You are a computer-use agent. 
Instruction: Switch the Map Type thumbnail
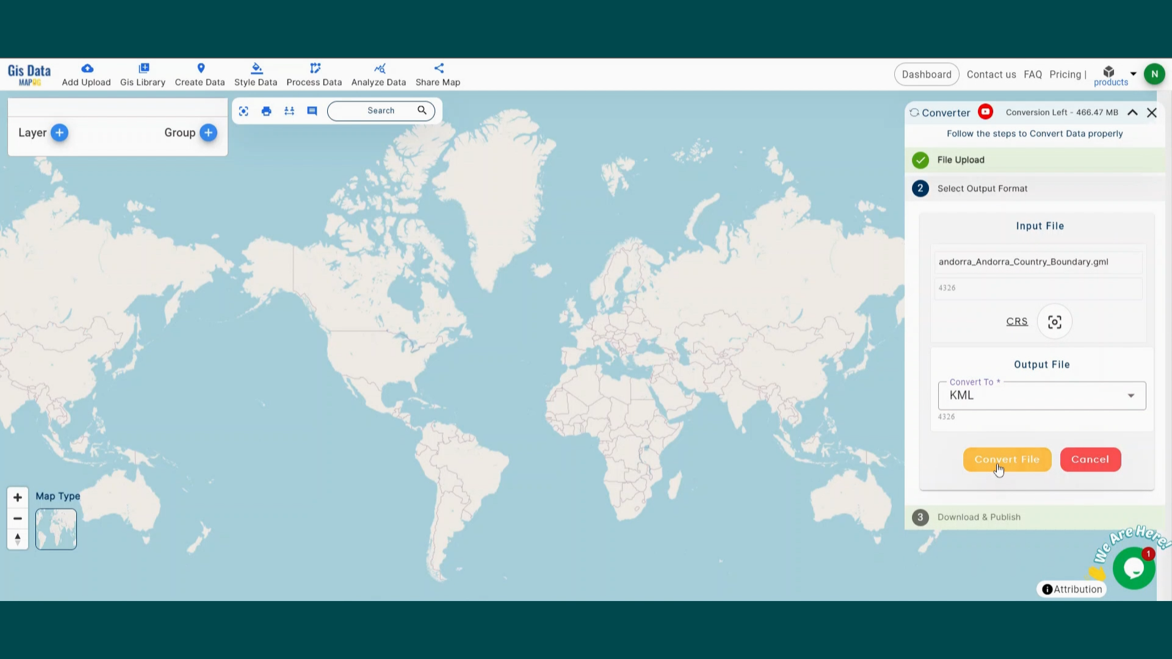click(x=56, y=528)
